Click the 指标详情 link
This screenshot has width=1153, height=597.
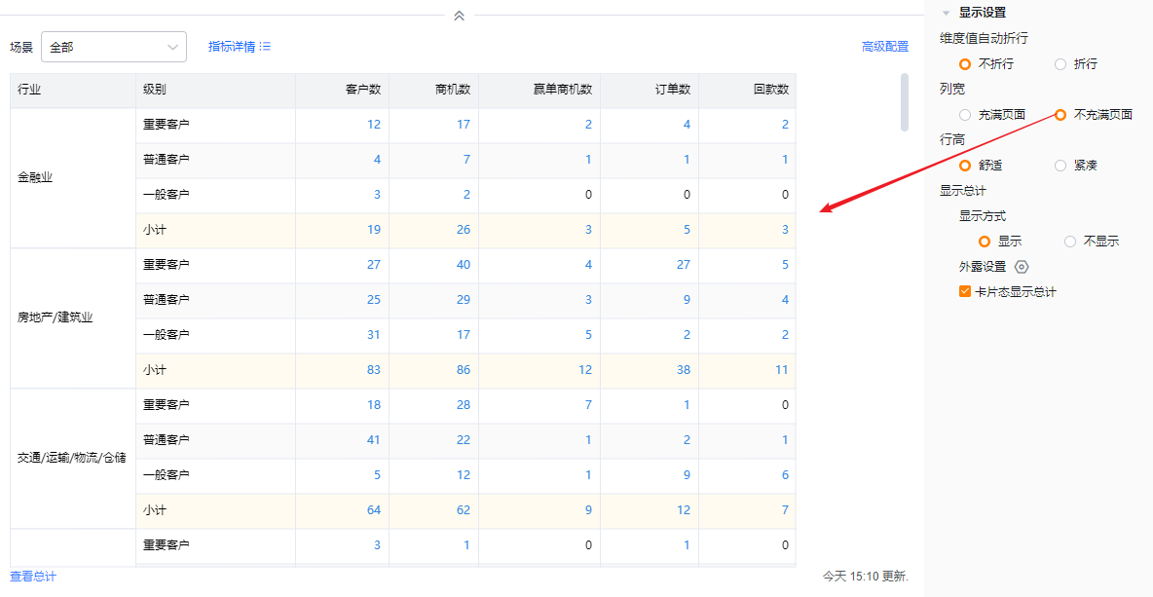(x=232, y=47)
